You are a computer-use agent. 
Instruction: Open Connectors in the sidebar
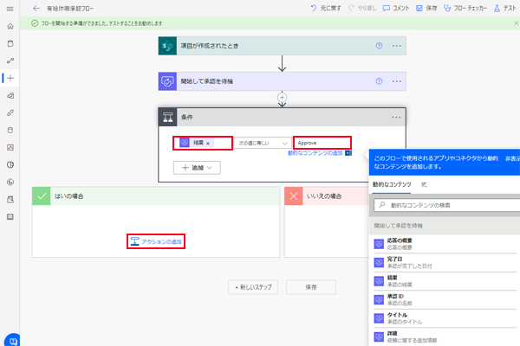point(10,113)
